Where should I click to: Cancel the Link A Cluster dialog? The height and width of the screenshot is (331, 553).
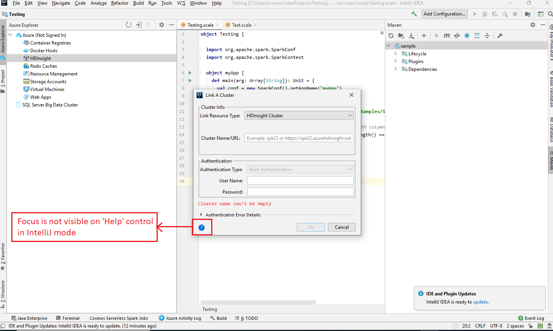[x=341, y=227]
